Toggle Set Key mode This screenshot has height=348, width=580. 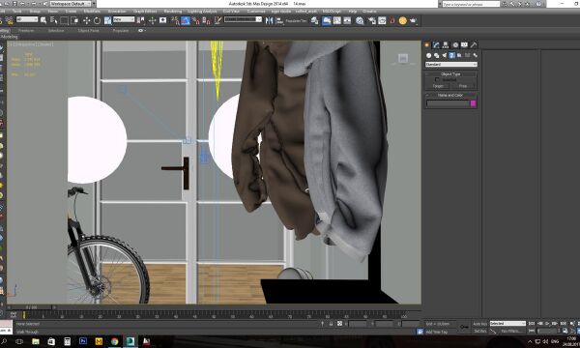pyautogui.click(x=480, y=332)
